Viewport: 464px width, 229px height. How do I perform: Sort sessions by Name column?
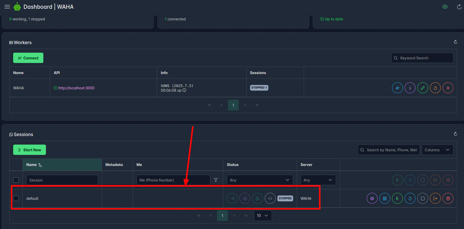tap(62, 165)
